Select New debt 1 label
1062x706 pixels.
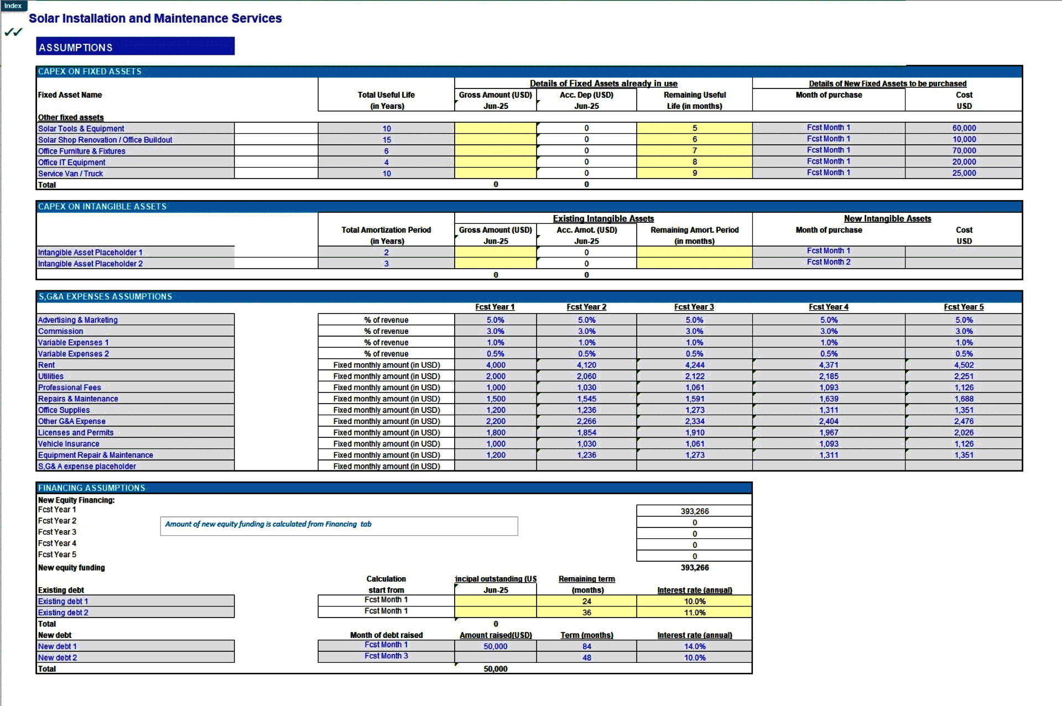coord(136,646)
